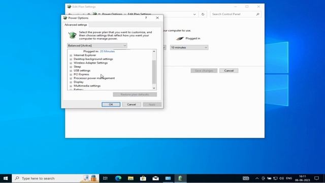
Task: Expand Processor power management node
Action: pyautogui.click(x=71, y=78)
